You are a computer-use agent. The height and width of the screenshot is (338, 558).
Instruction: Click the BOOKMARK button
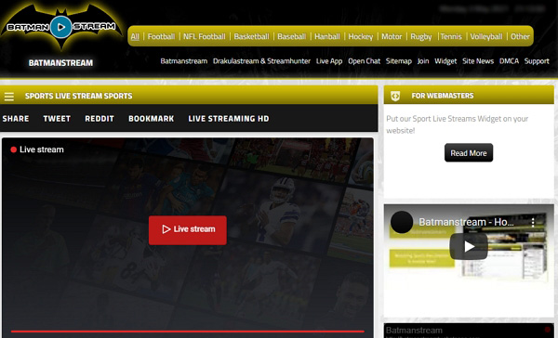click(152, 119)
